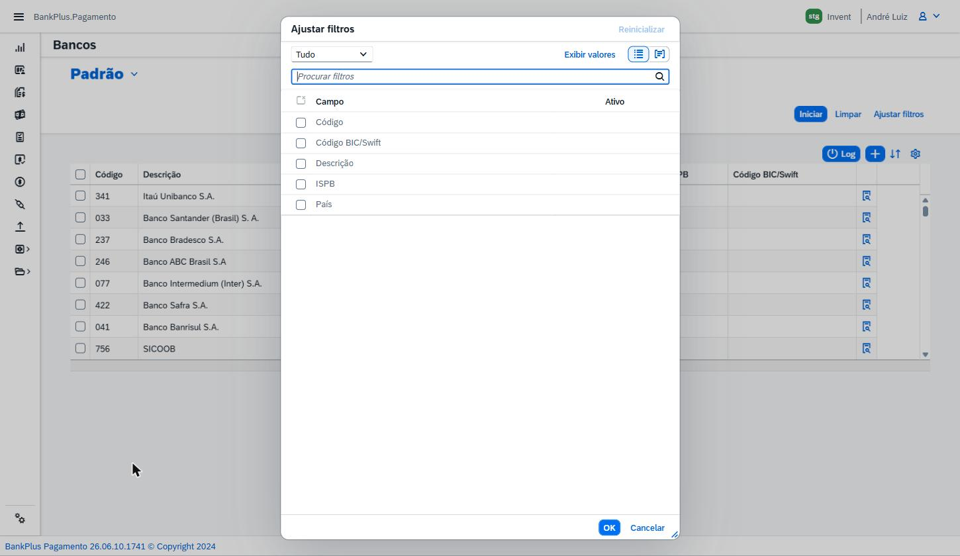The image size is (960, 556).
Task: Click the search magnifier in filter field
Action: [659, 77]
